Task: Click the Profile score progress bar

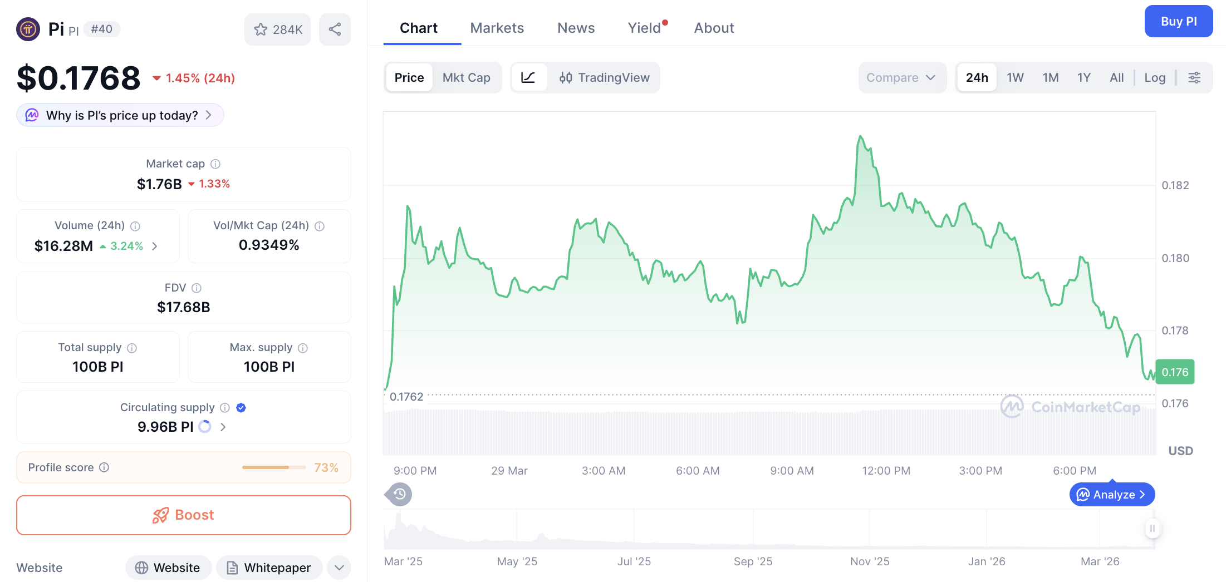Action: click(273, 467)
